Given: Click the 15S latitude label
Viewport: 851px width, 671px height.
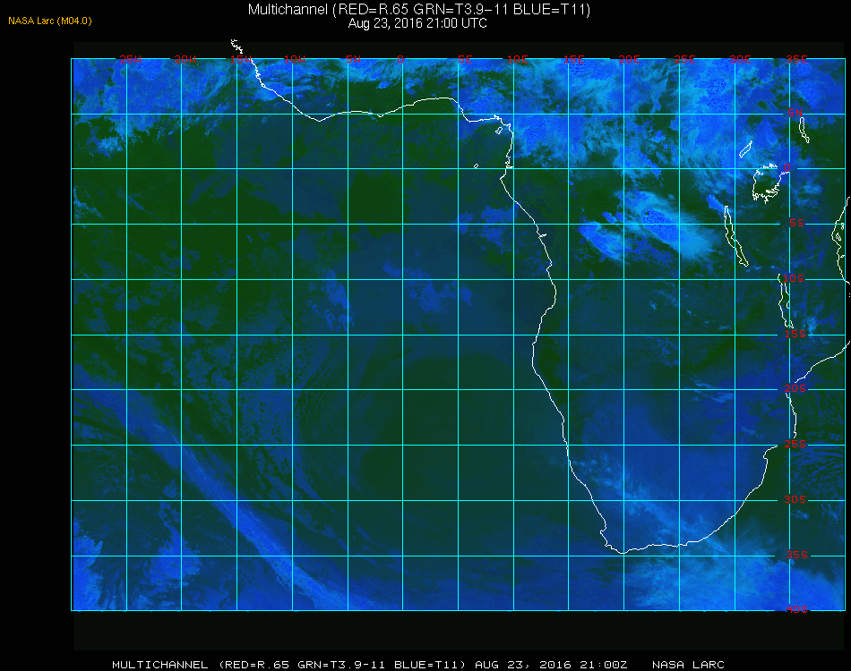Looking at the screenshot, I should pos(795,334).
